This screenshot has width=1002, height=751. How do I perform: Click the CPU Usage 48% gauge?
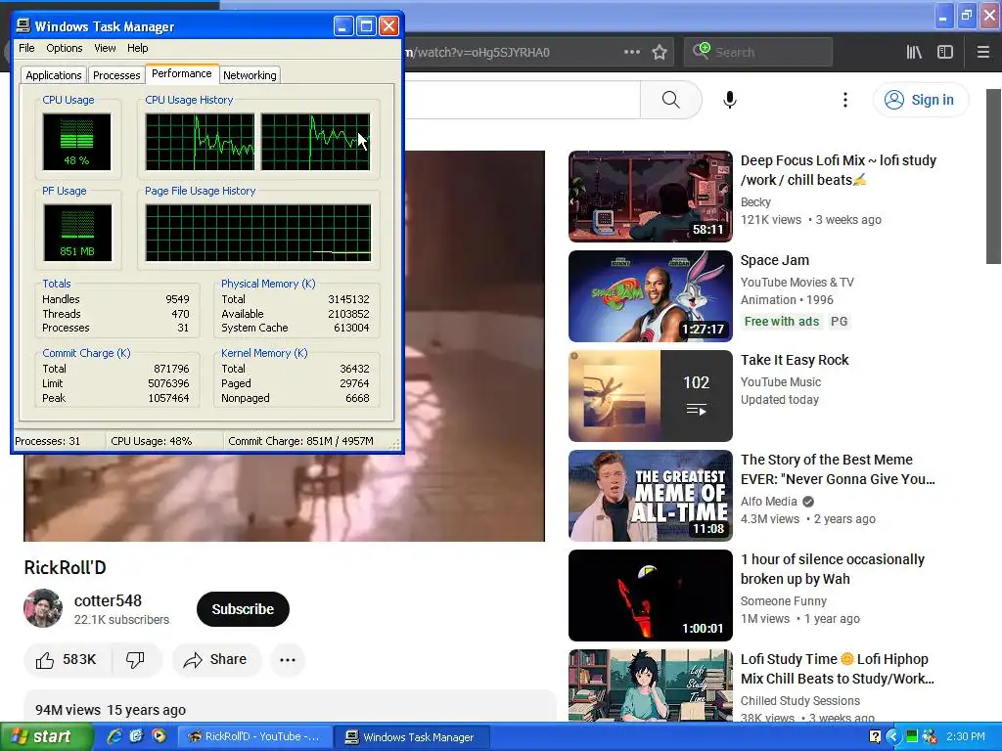click(x=76, y=142)
